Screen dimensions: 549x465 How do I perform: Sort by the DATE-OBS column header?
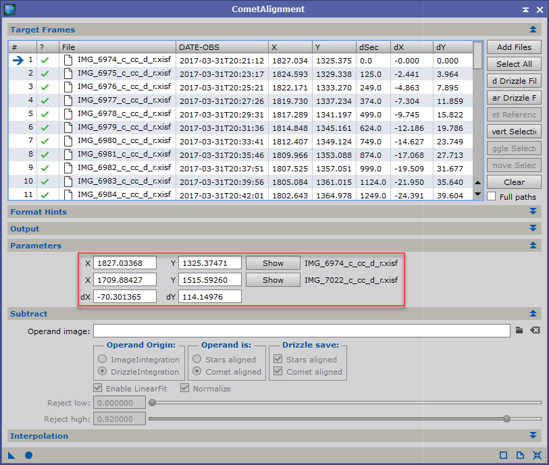coord(222,47)
